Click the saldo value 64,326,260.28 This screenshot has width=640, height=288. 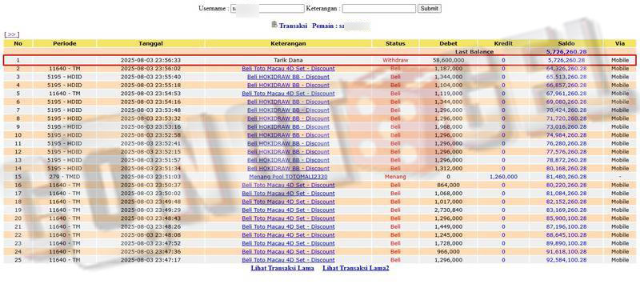click(566, 69)
